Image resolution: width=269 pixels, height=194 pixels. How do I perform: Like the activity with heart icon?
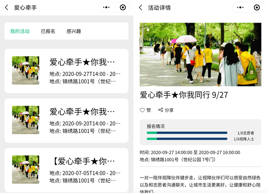[142, 110]
